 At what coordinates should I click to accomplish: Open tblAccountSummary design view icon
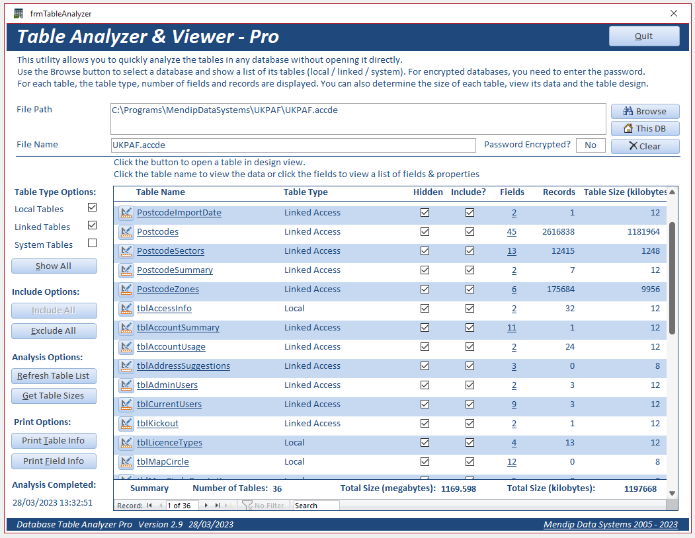126,328
